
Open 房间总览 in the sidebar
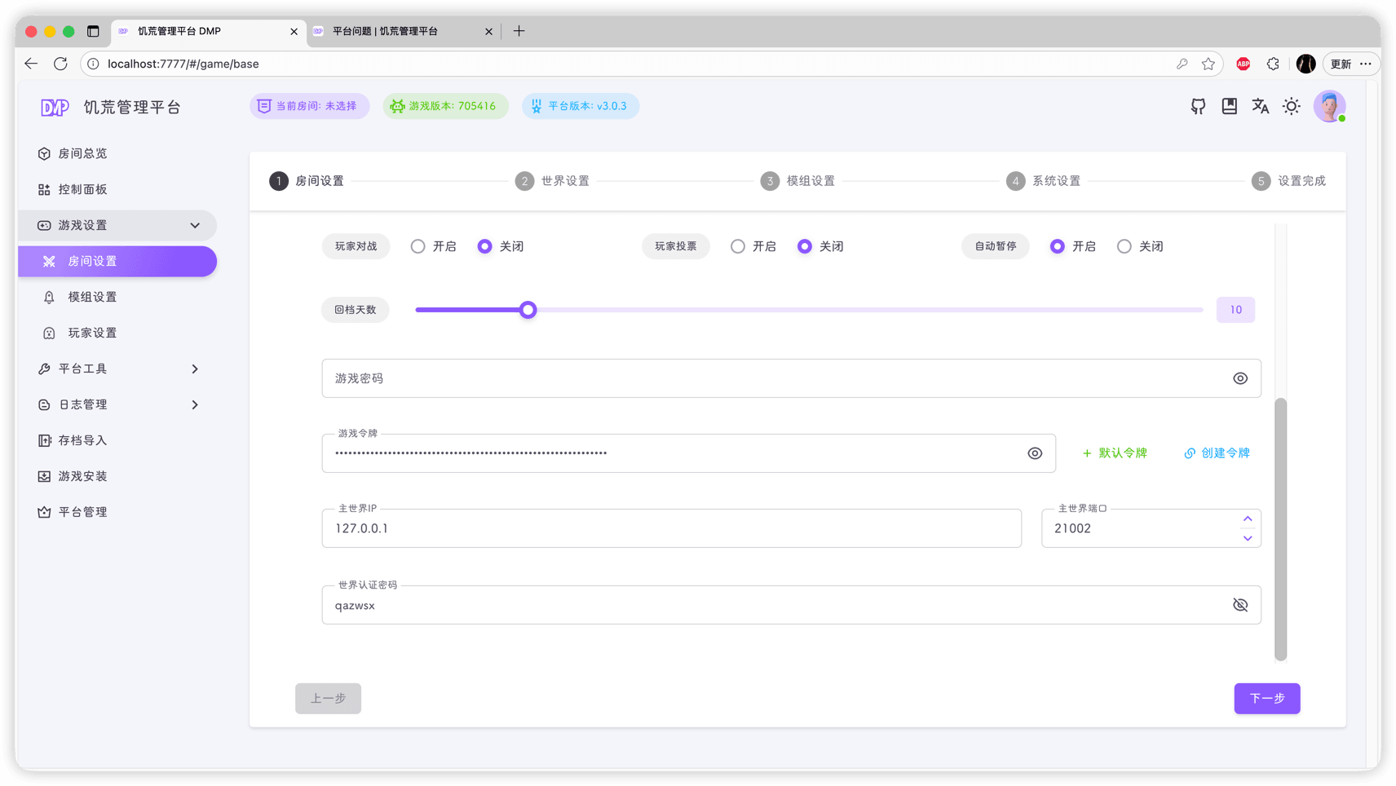82,153
